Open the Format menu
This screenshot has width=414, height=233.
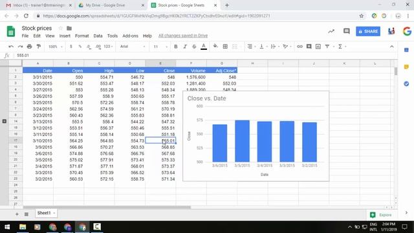coord(82,36)
